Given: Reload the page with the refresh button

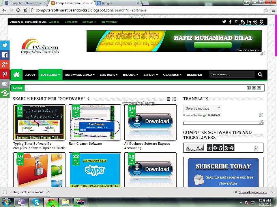Looking at the screenshot, I should (18, 10).
